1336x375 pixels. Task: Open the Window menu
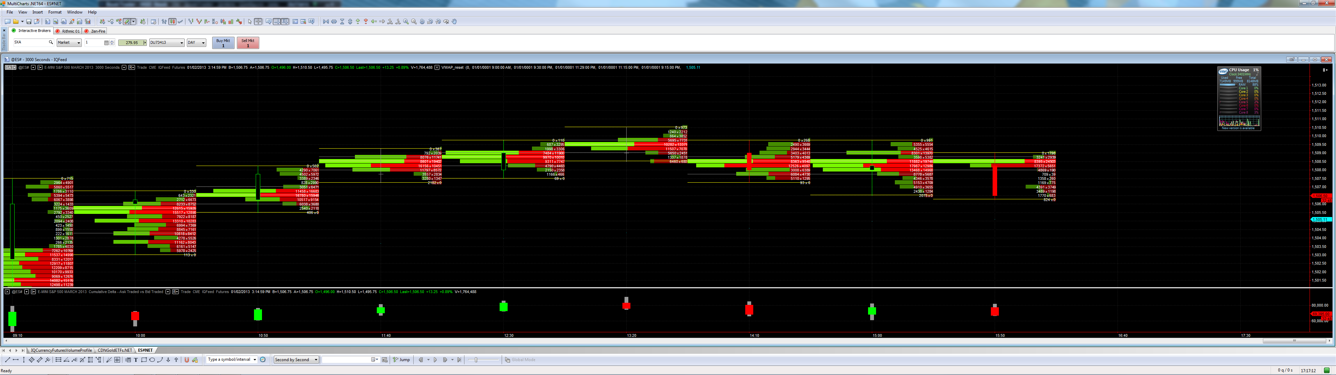pos(75,12)
